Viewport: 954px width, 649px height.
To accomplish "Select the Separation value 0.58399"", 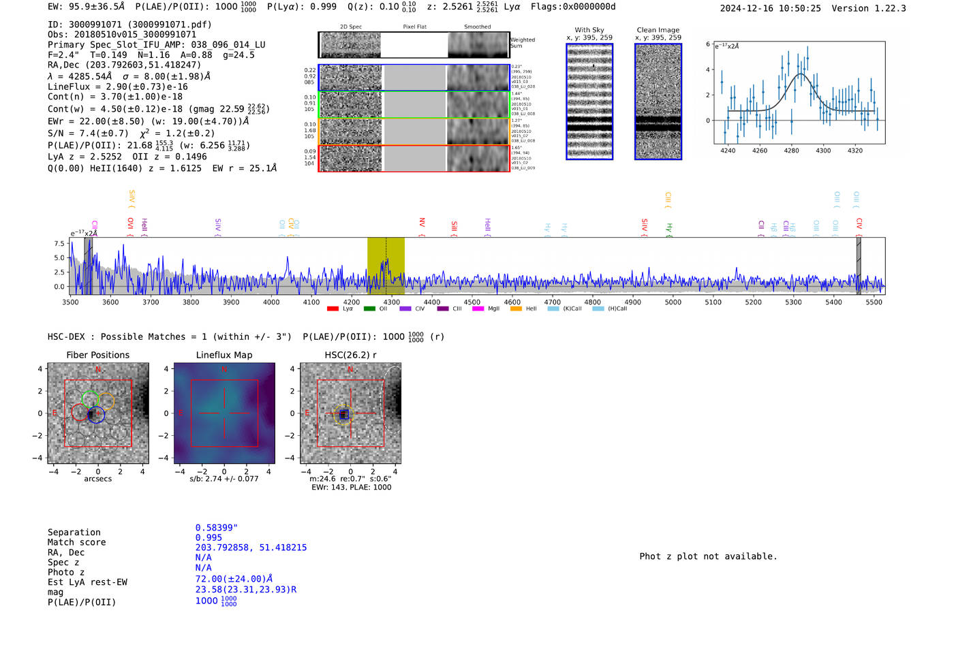I will [x=217, y=528].
